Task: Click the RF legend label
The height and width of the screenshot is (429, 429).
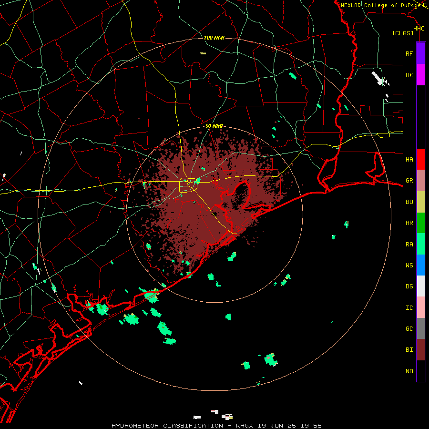Action: (409, 53)
